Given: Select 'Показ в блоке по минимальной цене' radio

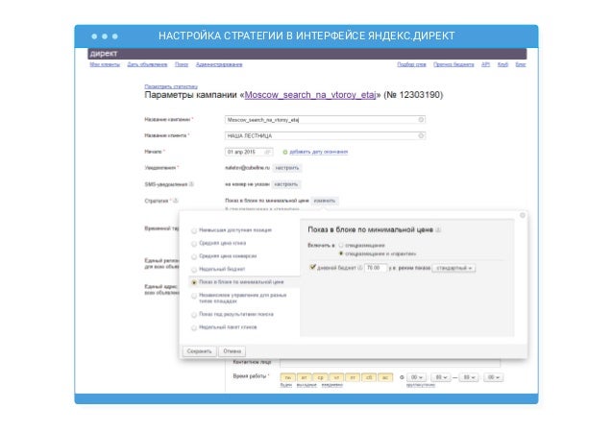Looking at the screenshot, I should point(194,282).
